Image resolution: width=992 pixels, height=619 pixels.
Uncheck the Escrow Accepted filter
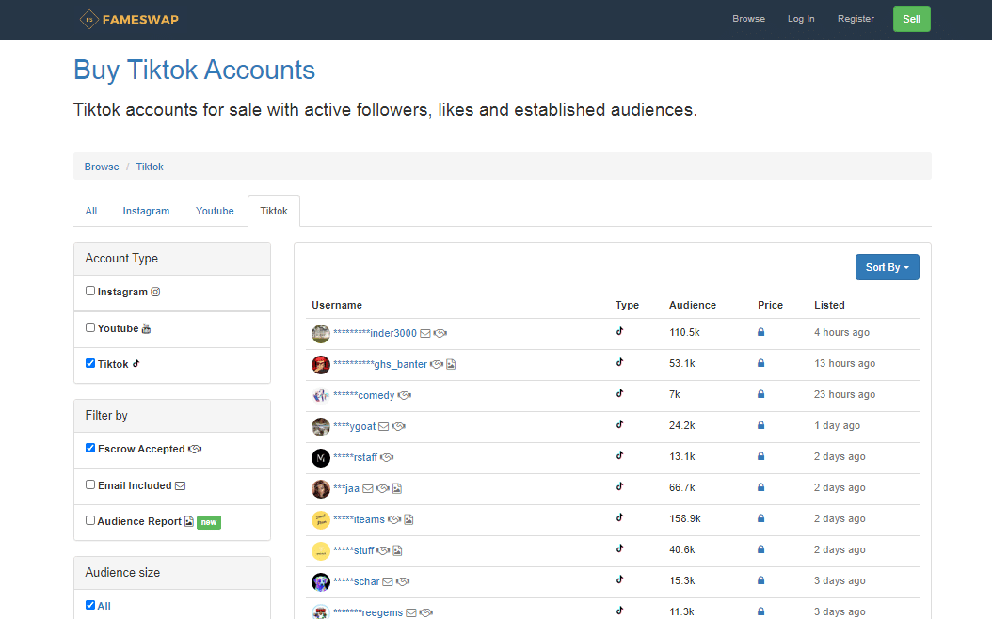click(90, 448)
